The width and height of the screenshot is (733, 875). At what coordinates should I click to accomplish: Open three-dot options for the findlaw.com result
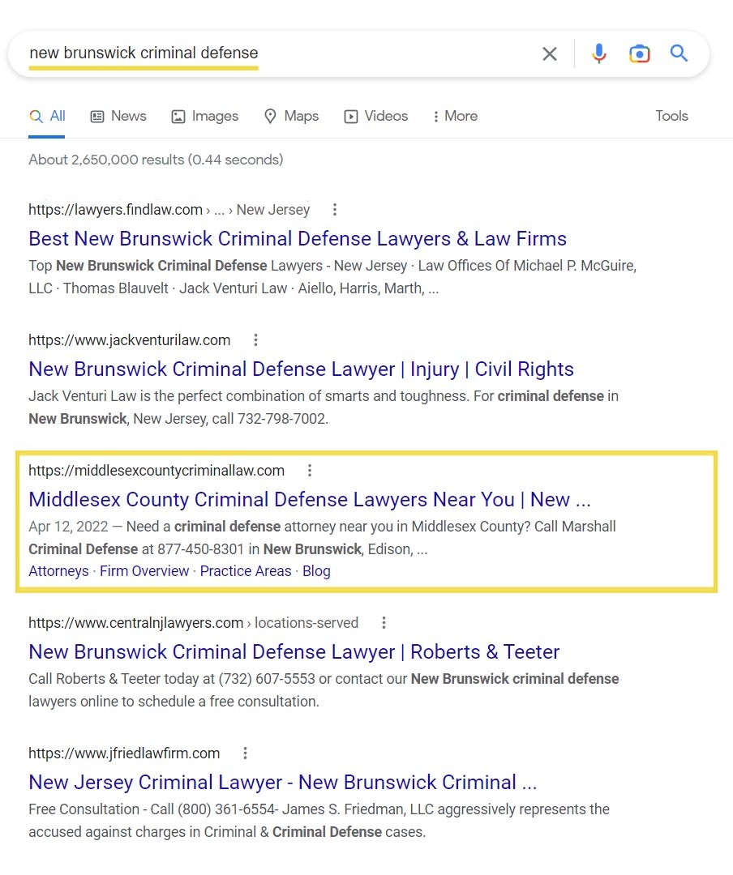point(334,210)
